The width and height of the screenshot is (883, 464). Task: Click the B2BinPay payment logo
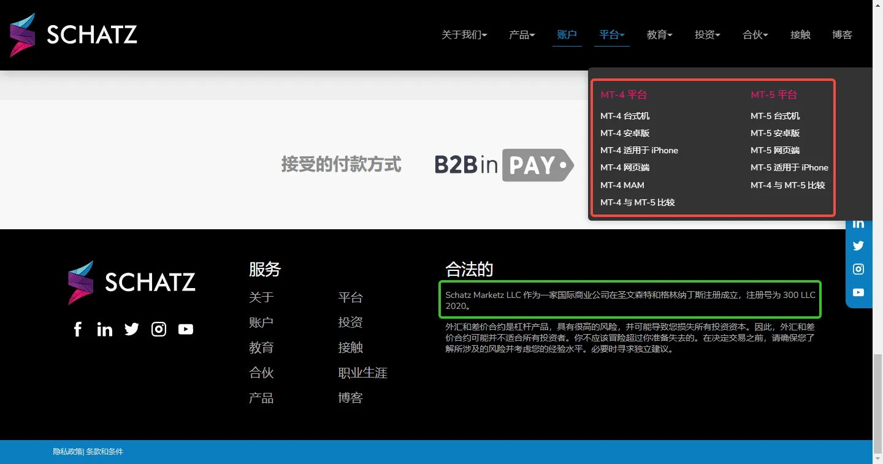pos(504,165)
